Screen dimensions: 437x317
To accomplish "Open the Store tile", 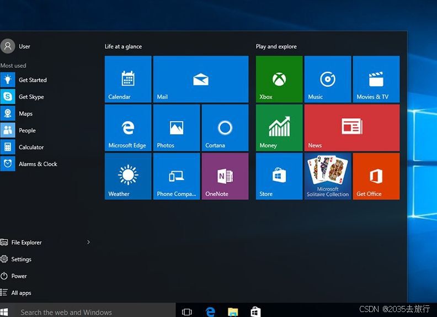I will click(279, 176).
